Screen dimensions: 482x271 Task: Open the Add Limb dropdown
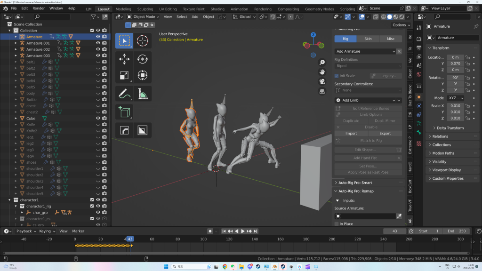(x=365, y=100)
